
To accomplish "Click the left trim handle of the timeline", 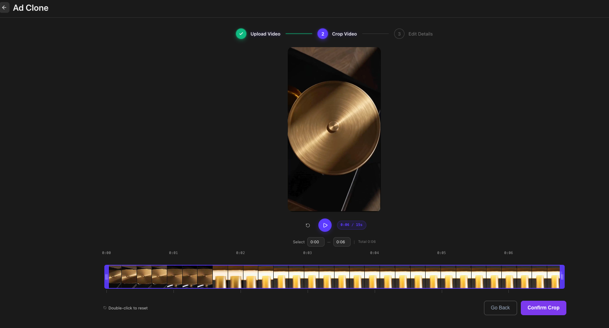I will pos(106,277).
